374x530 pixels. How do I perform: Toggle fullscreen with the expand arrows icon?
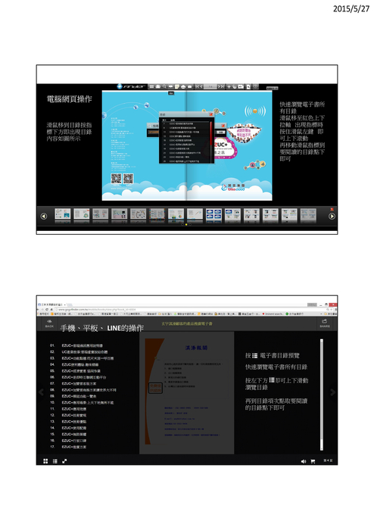[64, 461]
